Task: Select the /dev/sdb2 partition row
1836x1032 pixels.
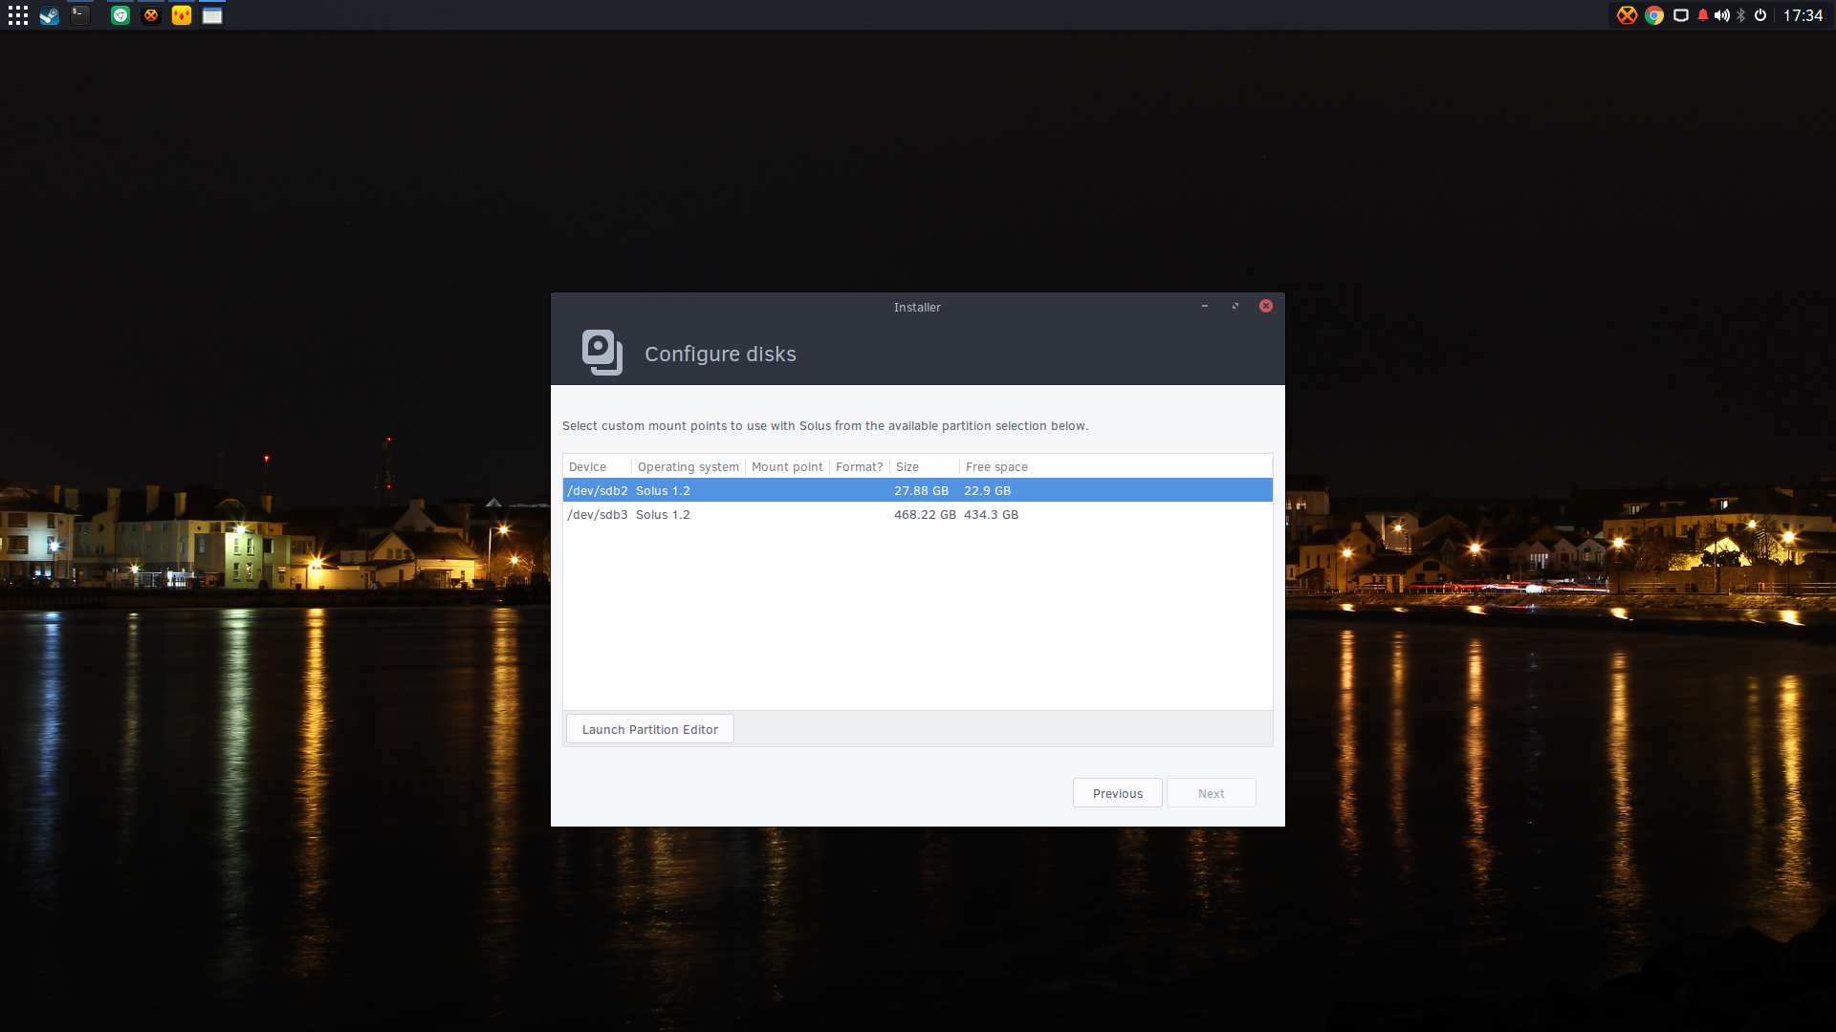Action: tap(918, 490)
